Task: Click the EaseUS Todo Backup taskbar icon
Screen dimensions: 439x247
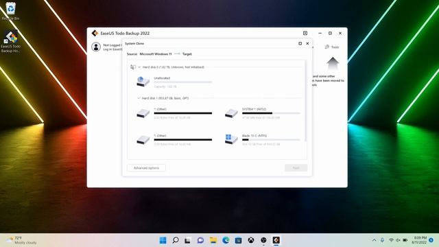Action: pyautogui.click(x=276, y=240)
